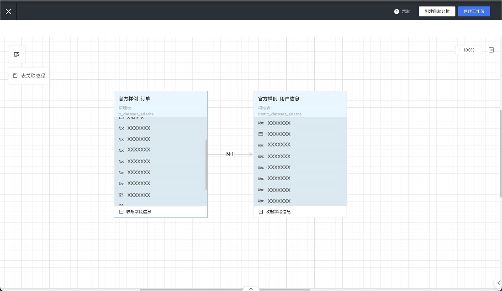Image resolution: width=502 pixels, height=291 pixels.
Task: Click the scrollbar inside 官方样例_订单 card
Action: (x=206, y=164)
